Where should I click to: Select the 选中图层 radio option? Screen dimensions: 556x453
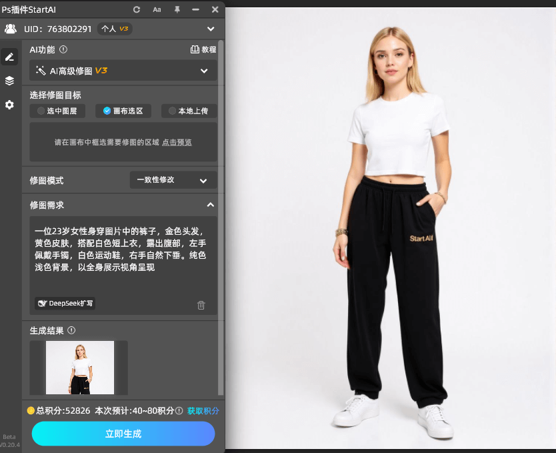[x=57, y=111]
